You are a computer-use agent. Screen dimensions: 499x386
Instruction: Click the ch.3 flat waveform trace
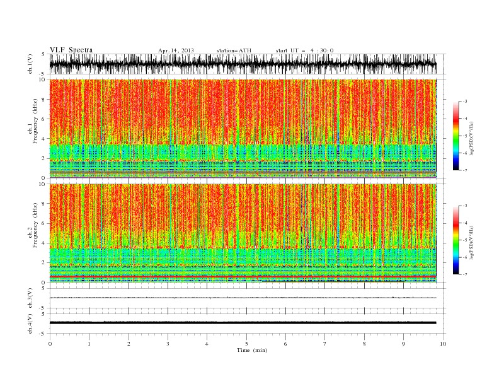point(243,298)
